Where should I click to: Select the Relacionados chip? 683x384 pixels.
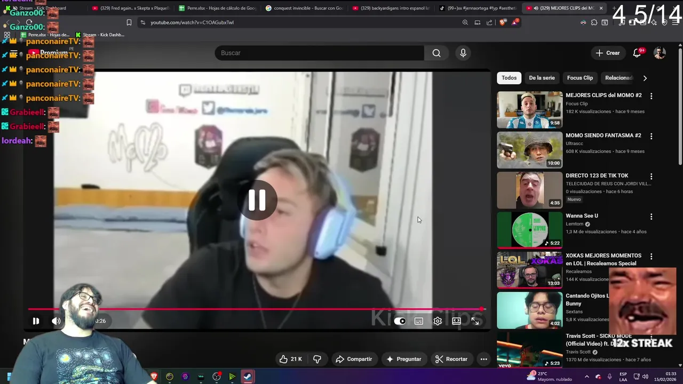click(x=619, y=78)
